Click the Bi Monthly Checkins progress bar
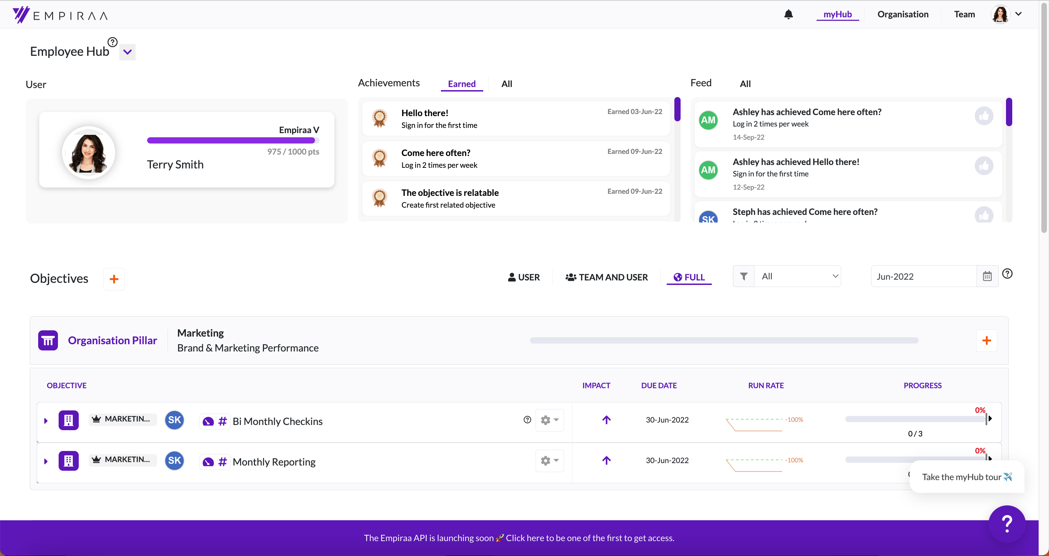 pos(915,419)
